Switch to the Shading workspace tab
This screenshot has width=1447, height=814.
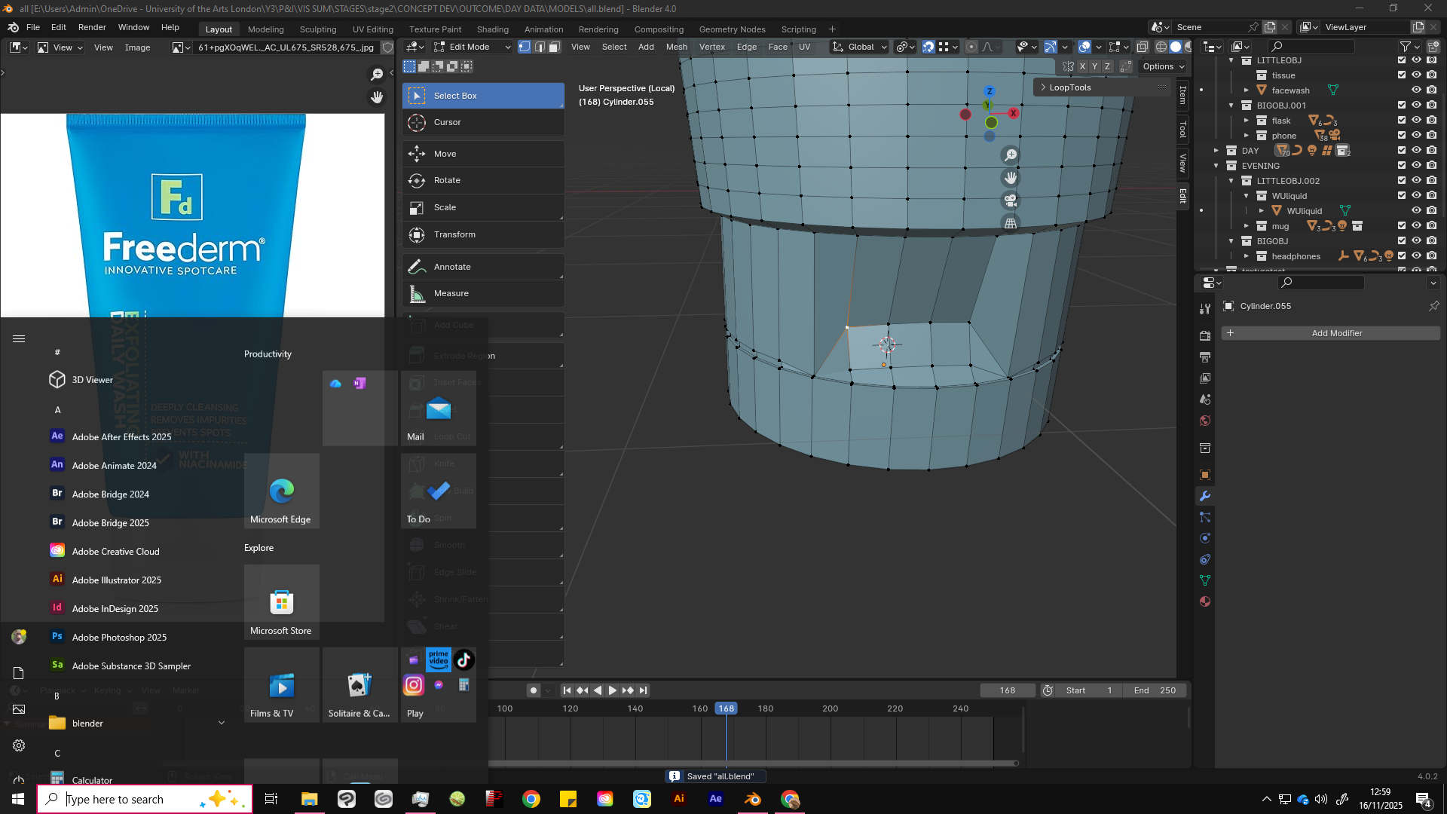click(493, 29)
